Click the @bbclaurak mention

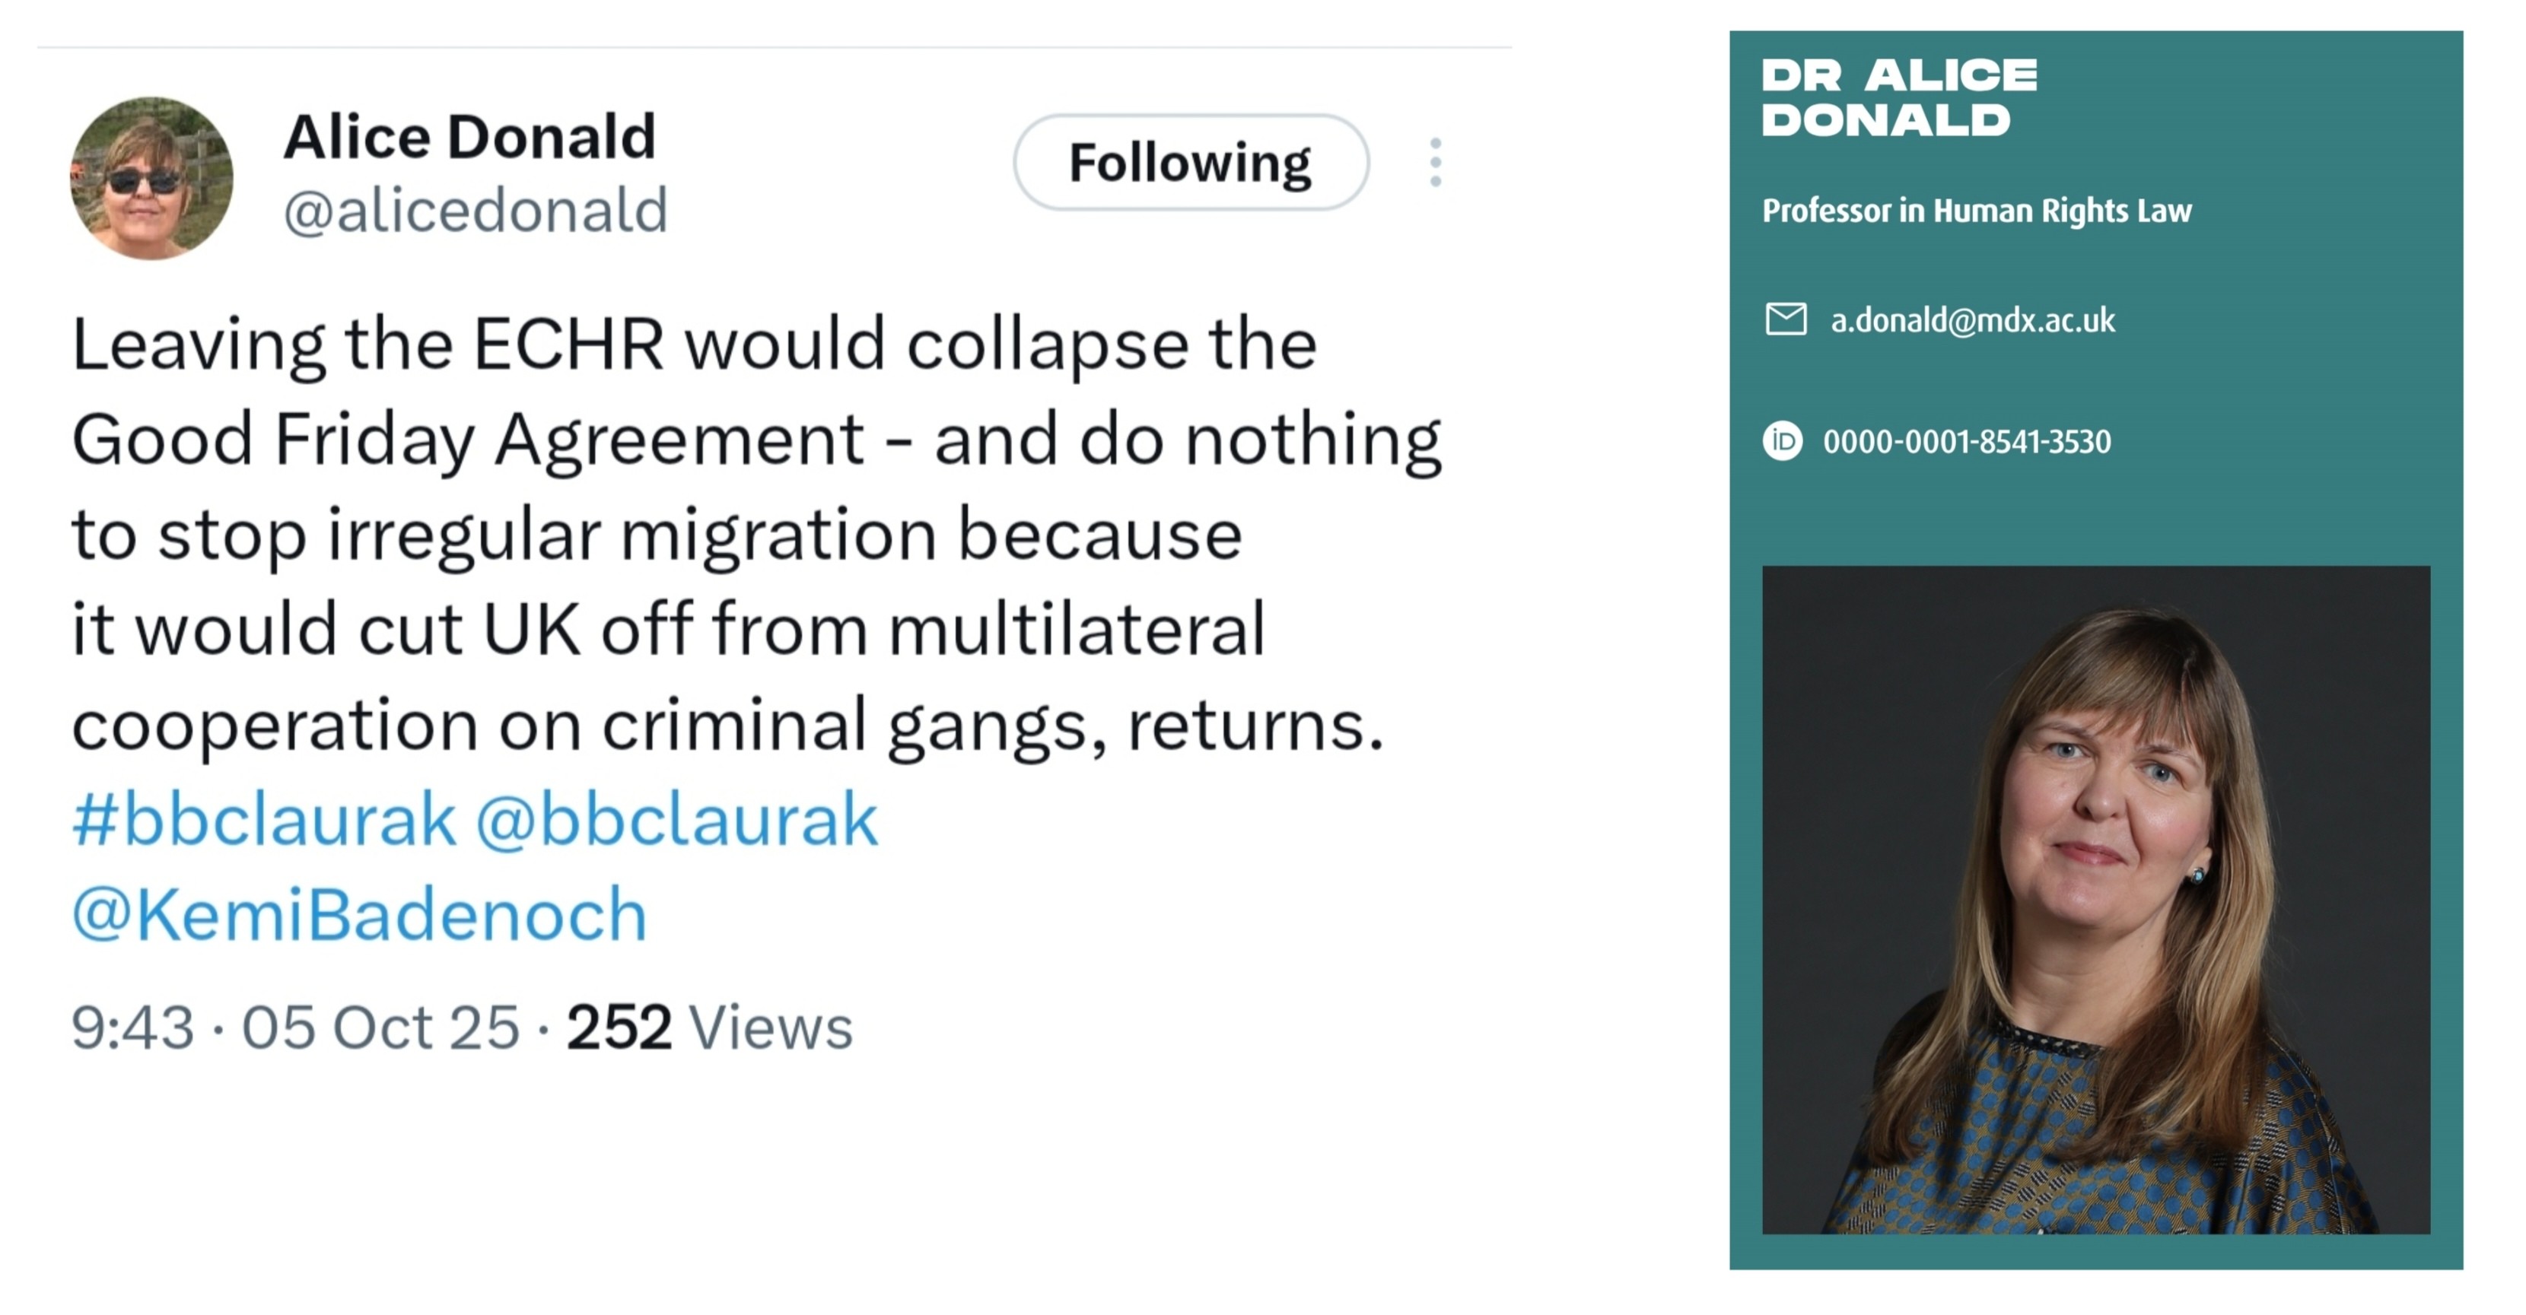[676, 819]
